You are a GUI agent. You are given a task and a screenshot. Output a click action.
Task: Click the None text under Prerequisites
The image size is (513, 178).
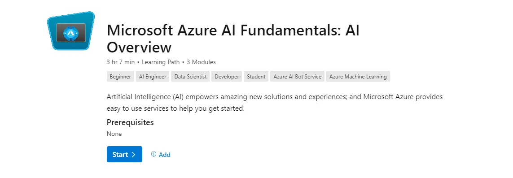click(x=114, y=134)
